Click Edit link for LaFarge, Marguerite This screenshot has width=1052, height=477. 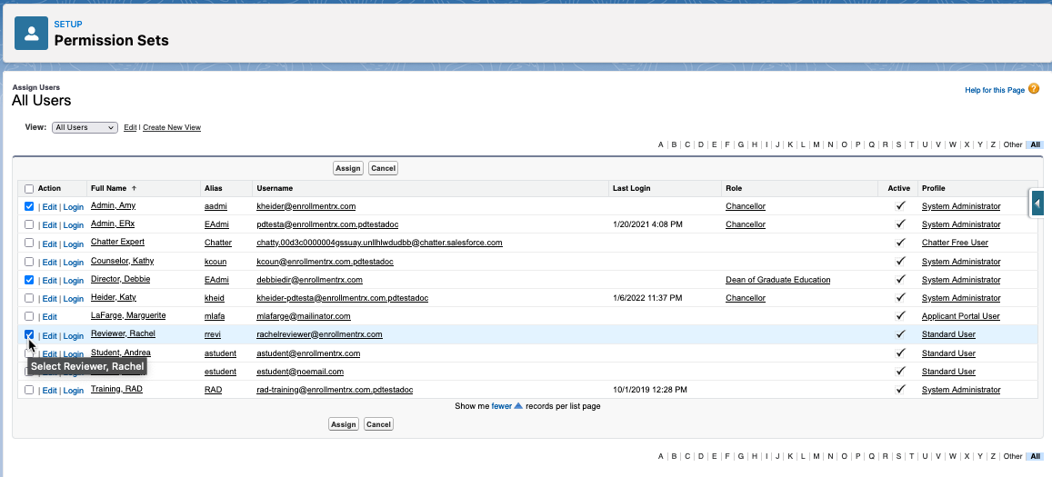coord(49,316)
